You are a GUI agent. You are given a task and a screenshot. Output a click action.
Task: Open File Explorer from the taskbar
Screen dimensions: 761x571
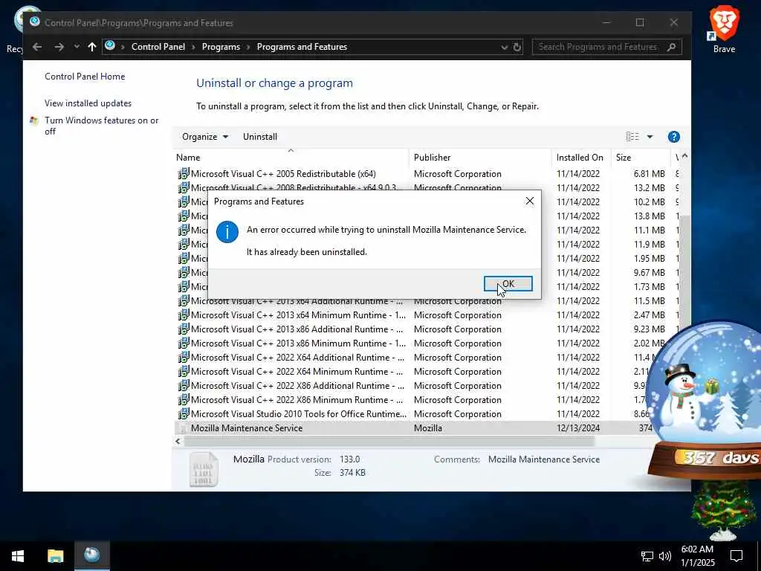point(55,555)
